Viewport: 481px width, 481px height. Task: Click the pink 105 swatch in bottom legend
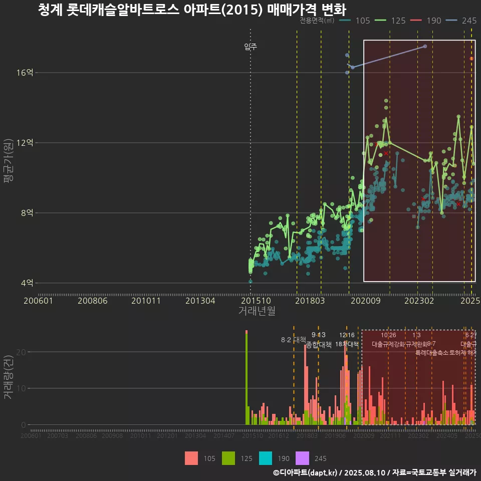coord(191,458)
